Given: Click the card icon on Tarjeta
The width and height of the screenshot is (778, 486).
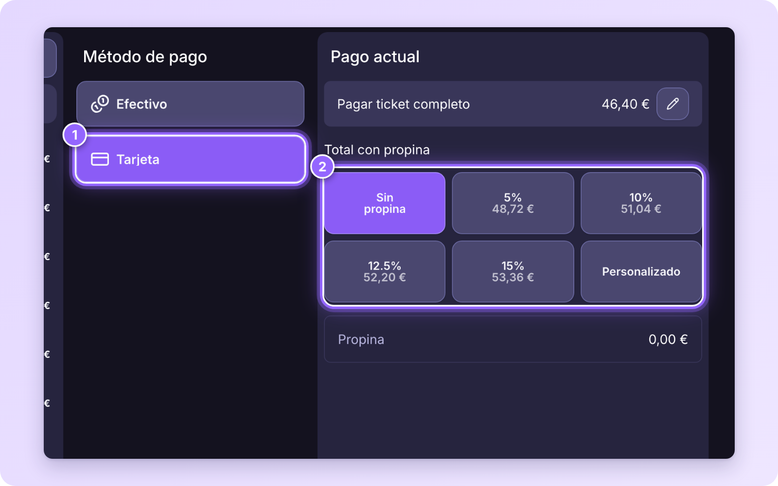Looking at the screenshot, I should point(100,159).
